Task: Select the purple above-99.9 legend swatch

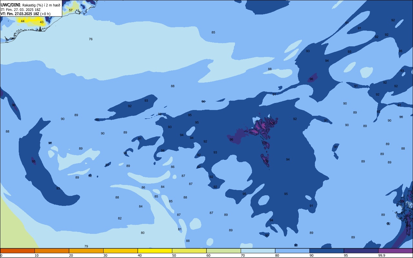Action: (395, 251)
